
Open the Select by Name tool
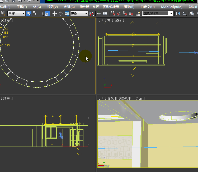[35, 14]
